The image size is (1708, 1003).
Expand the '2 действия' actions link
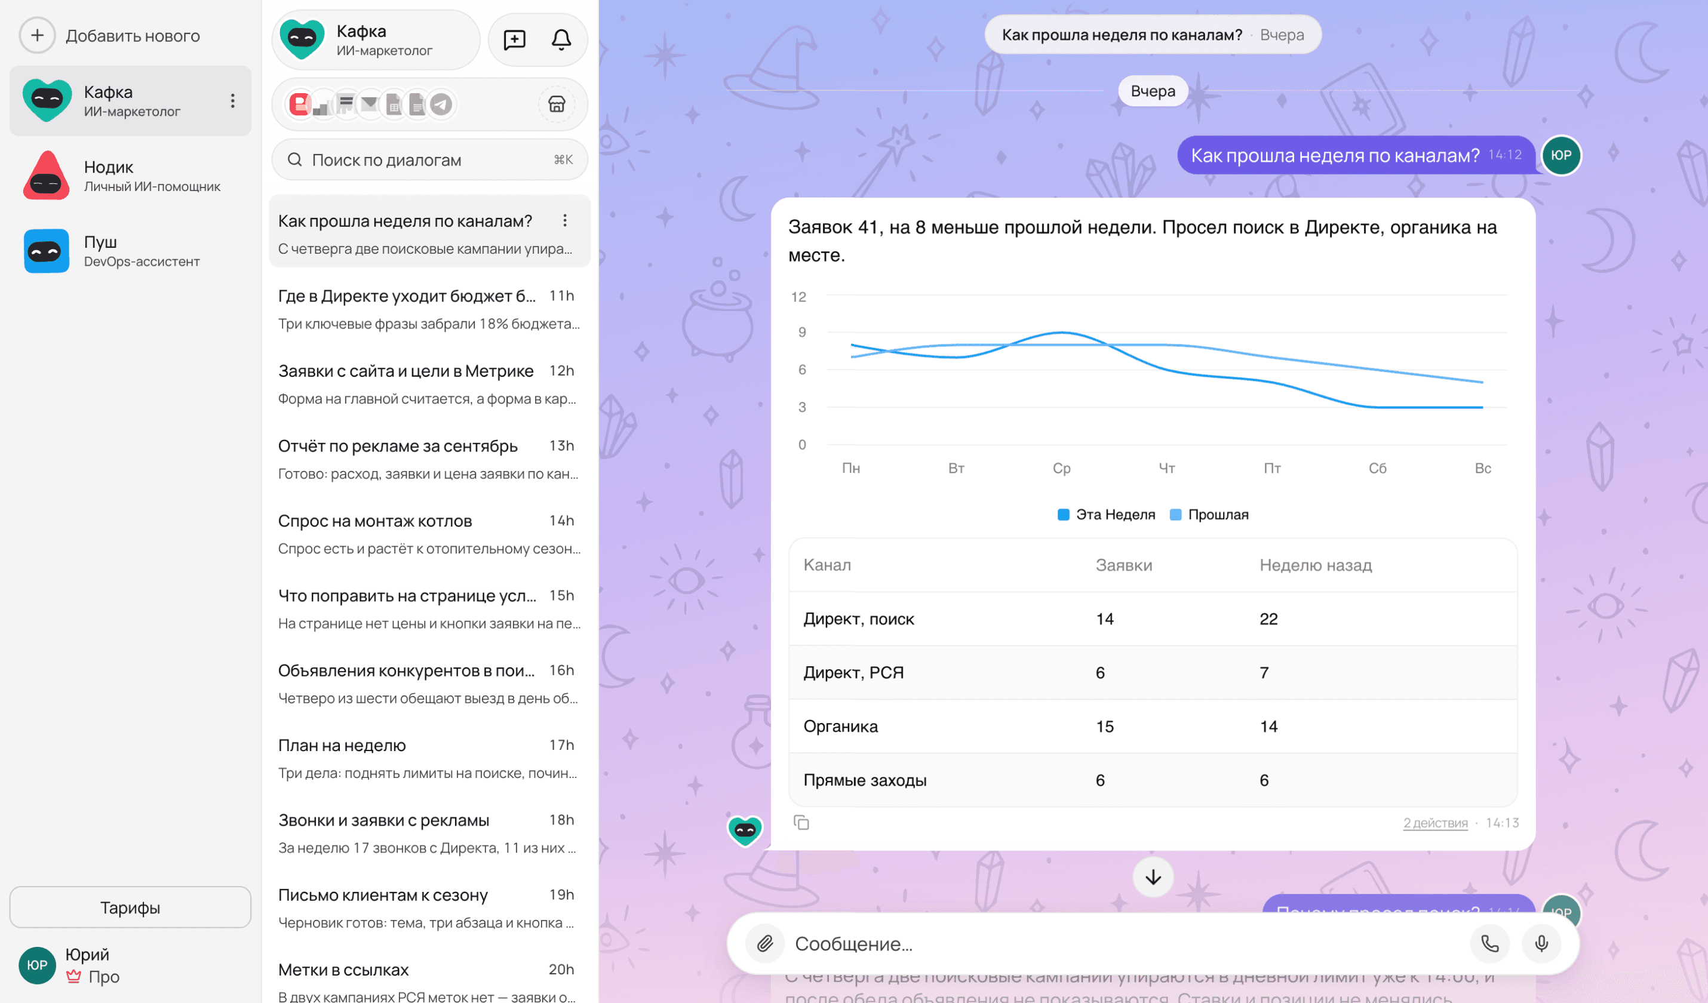coord(1435,823)
